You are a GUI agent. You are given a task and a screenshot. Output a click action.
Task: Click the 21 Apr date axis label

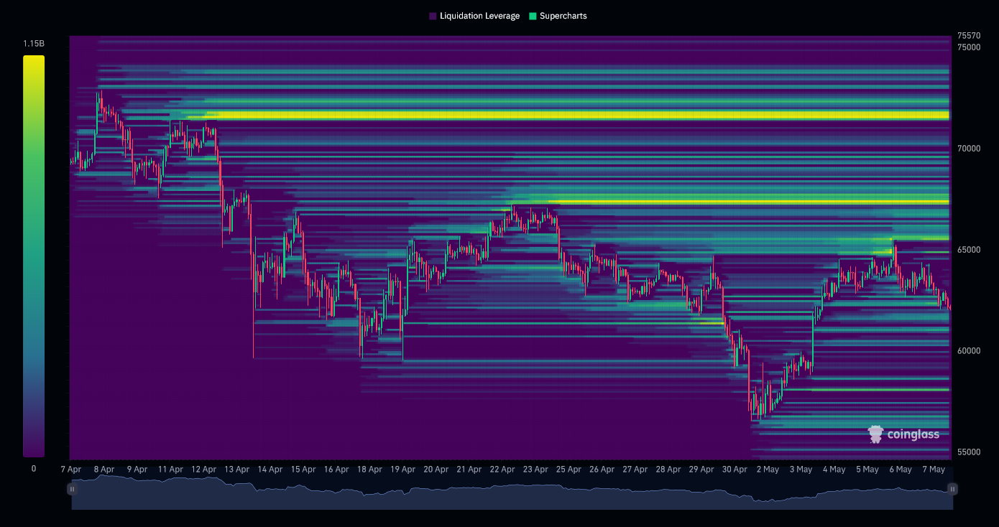pyautogui.click(x=469, y=470)
